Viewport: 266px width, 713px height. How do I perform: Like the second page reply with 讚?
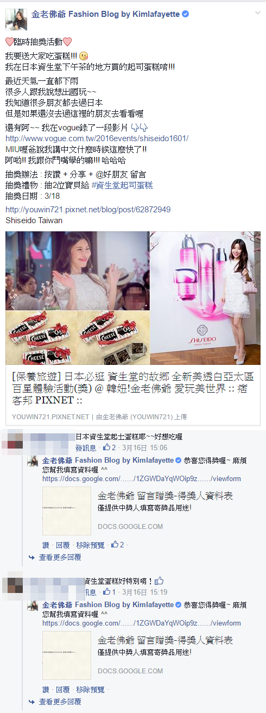click(x=46, y=689)
